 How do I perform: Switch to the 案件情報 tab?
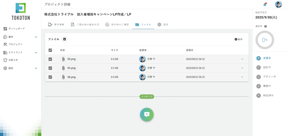[56, 25]
